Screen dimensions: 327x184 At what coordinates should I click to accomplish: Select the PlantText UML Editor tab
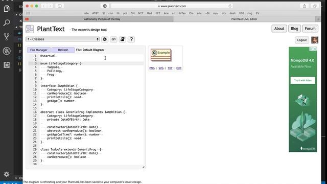[244, 19]
